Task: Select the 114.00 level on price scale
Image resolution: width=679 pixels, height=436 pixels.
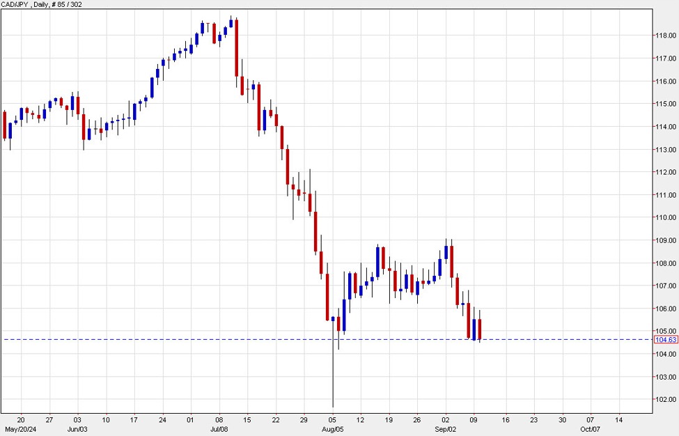Action: (x=666, y=127)
